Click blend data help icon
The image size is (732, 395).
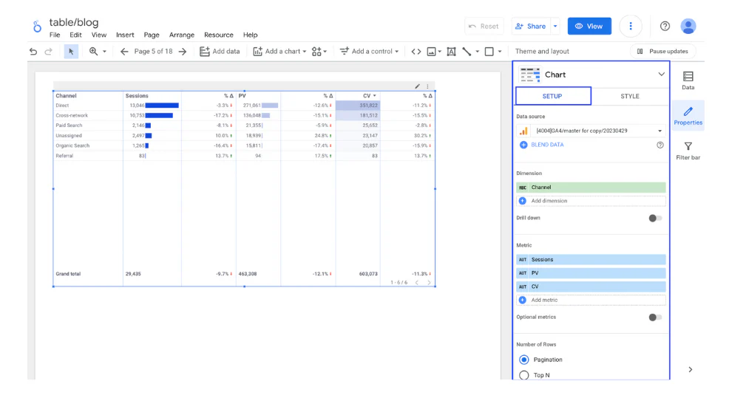[660, 145]
